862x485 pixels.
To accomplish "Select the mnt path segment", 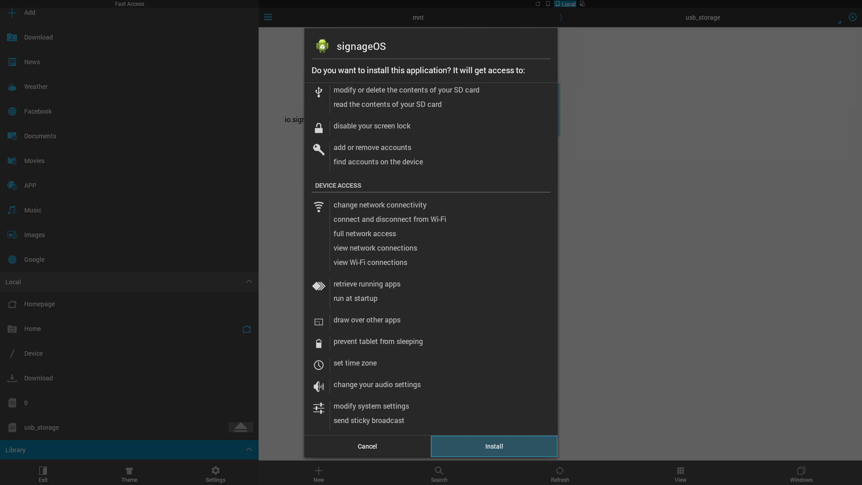I will point(418,18).
